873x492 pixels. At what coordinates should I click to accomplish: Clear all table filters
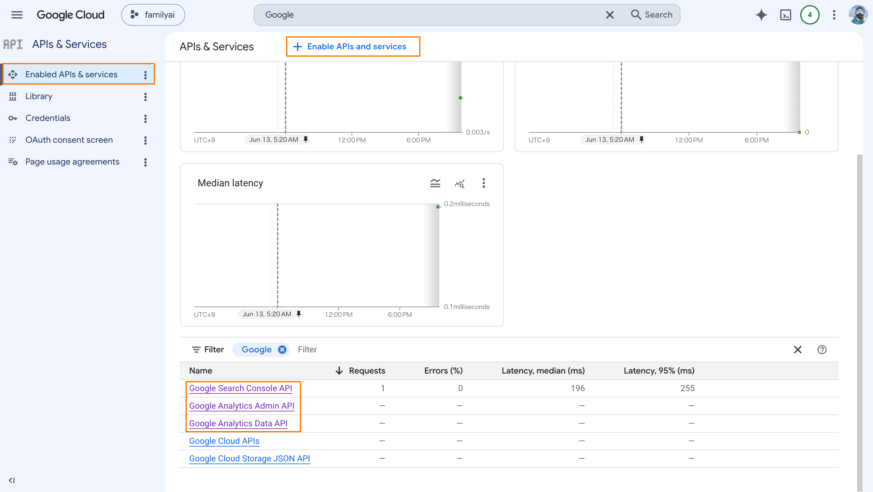pyautogui.click(x=798, y=349)
